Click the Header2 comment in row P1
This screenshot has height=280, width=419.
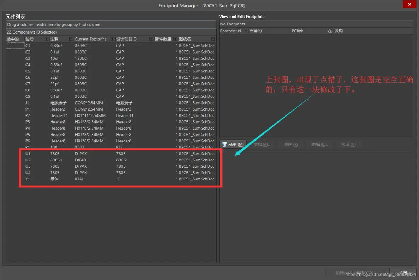(x=58, y=109)
